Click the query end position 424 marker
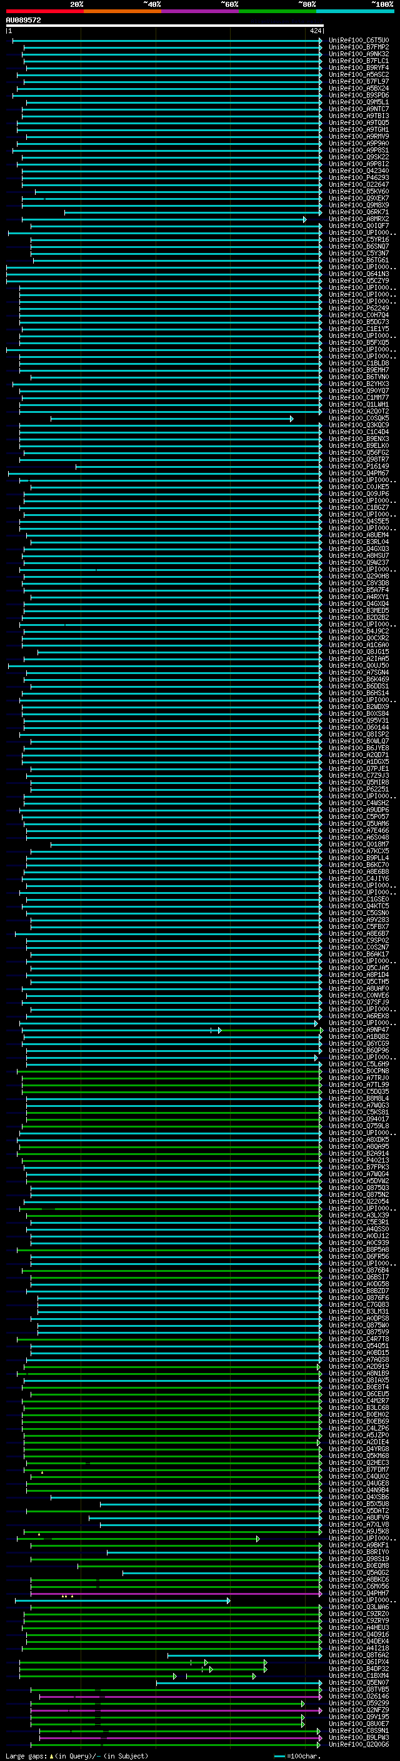400x1761 pixels. tap(315, 31)
